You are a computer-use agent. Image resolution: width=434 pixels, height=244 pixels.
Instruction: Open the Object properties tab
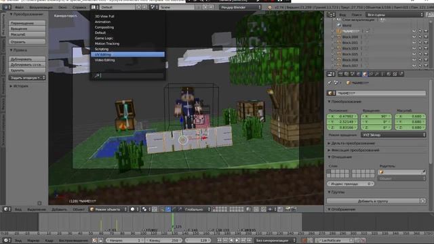[365, 74]
